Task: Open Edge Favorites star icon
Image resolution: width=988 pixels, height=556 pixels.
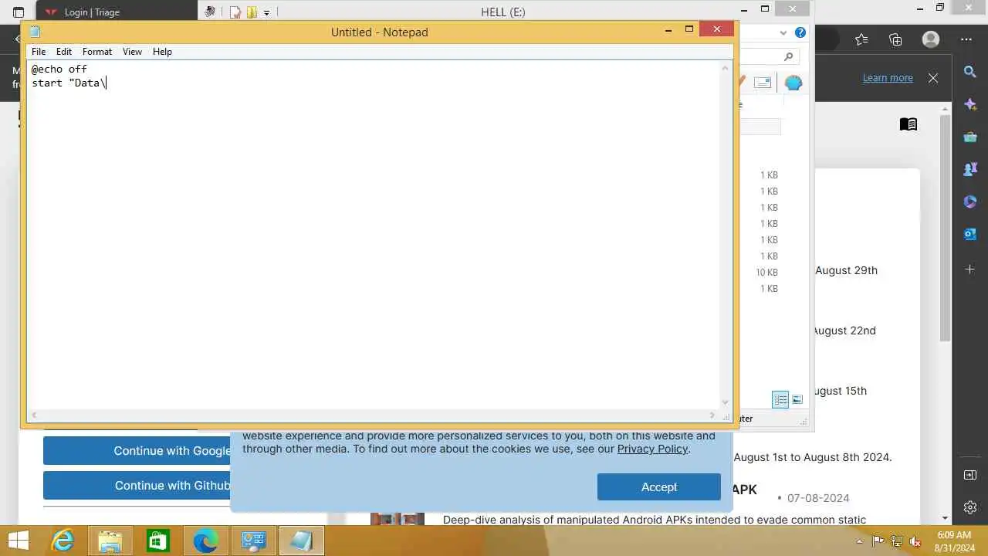Action: (x=861, y=39)
